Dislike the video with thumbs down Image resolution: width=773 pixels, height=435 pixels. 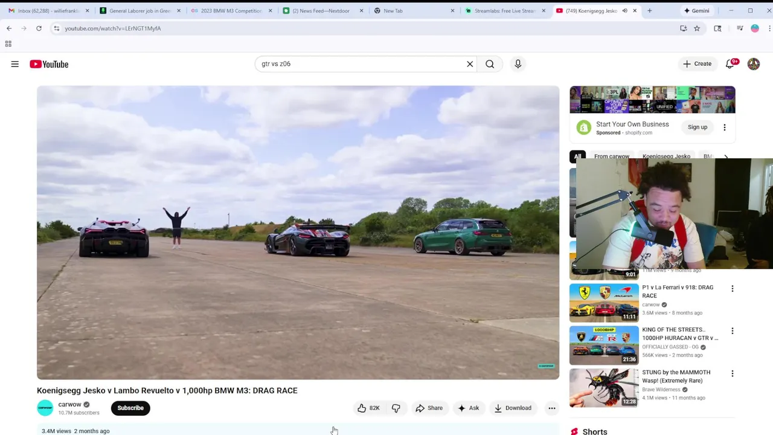[x=396, y=408]
